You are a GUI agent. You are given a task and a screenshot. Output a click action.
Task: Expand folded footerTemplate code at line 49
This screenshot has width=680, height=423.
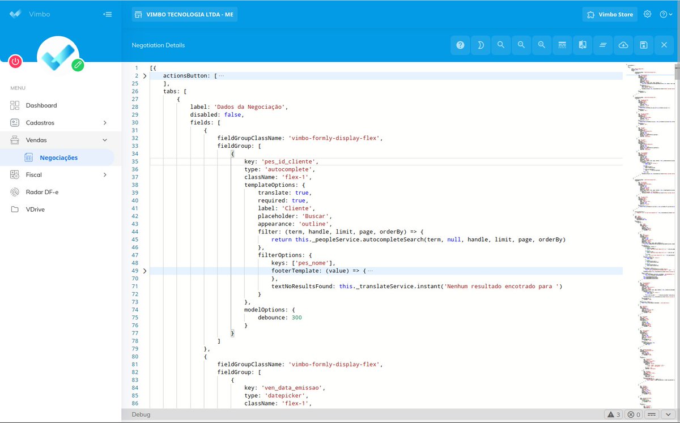pos(144,271)
